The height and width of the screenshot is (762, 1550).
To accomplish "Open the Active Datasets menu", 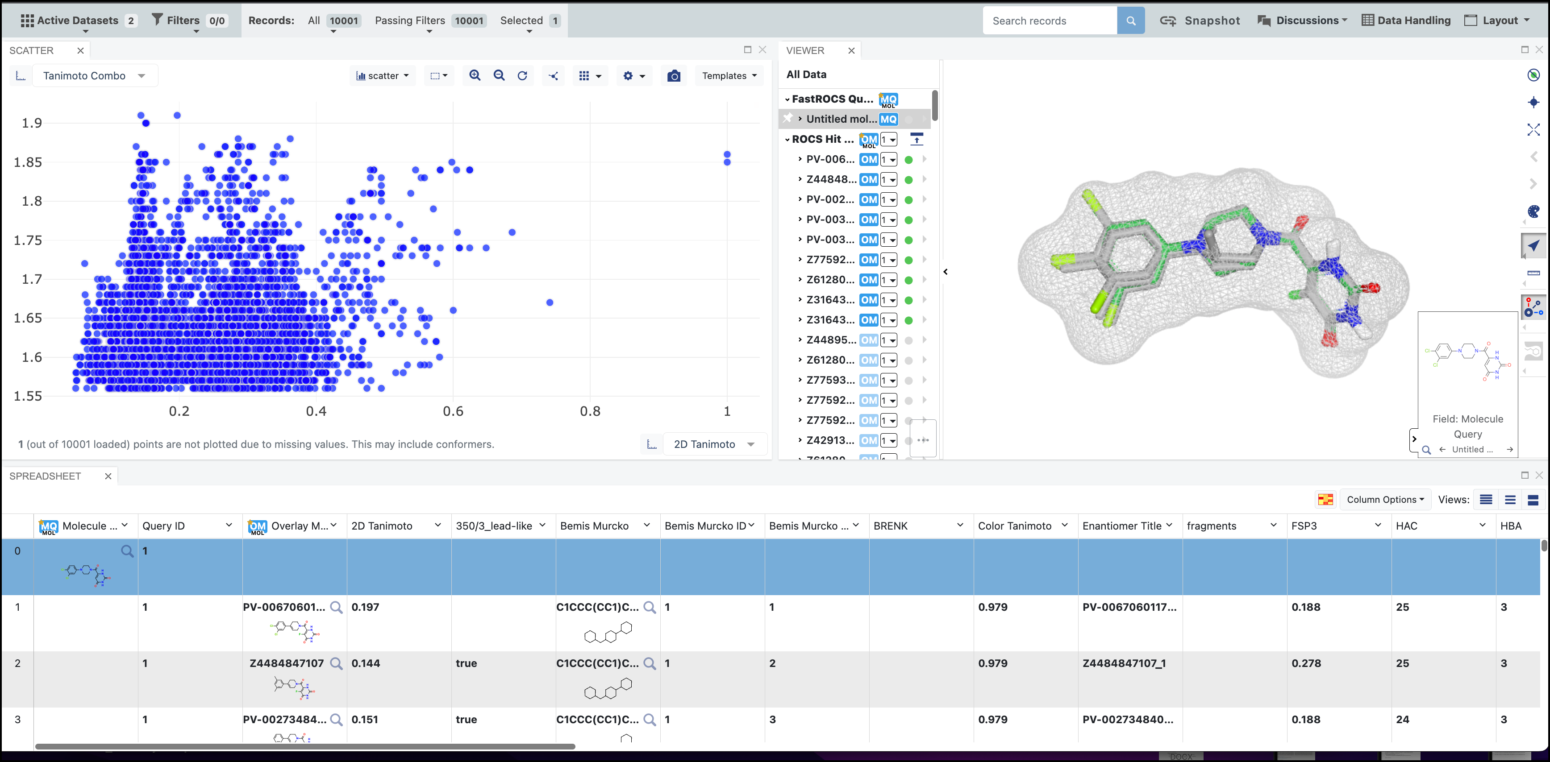I will [79, 21].
